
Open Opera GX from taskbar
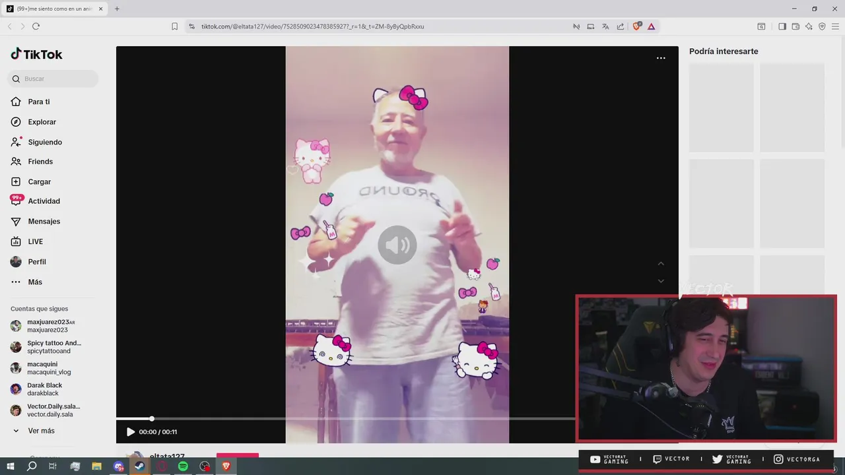click(x=162, y=466)
